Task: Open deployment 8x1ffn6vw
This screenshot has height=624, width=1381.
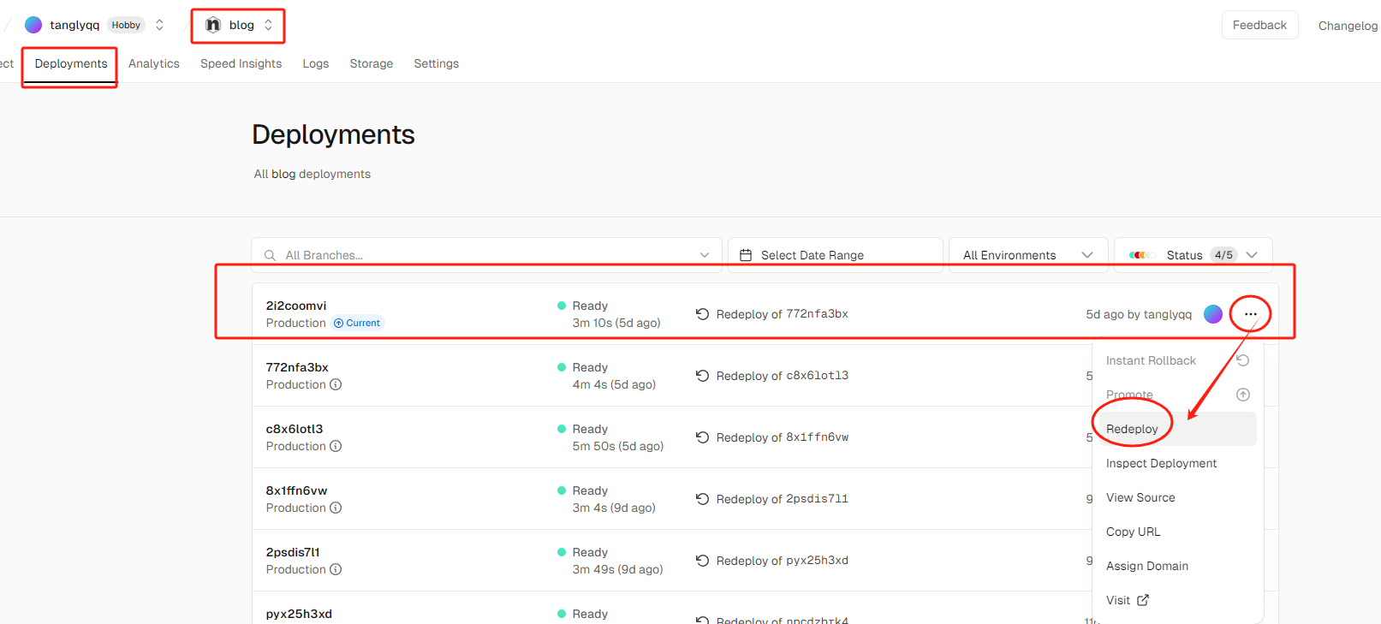Action: (x=296, y=490)
